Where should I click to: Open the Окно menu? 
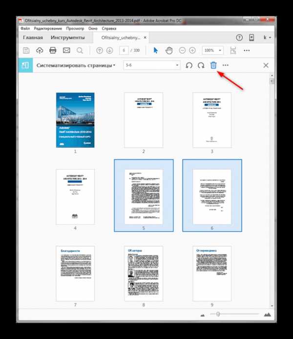tap(93, 28)
